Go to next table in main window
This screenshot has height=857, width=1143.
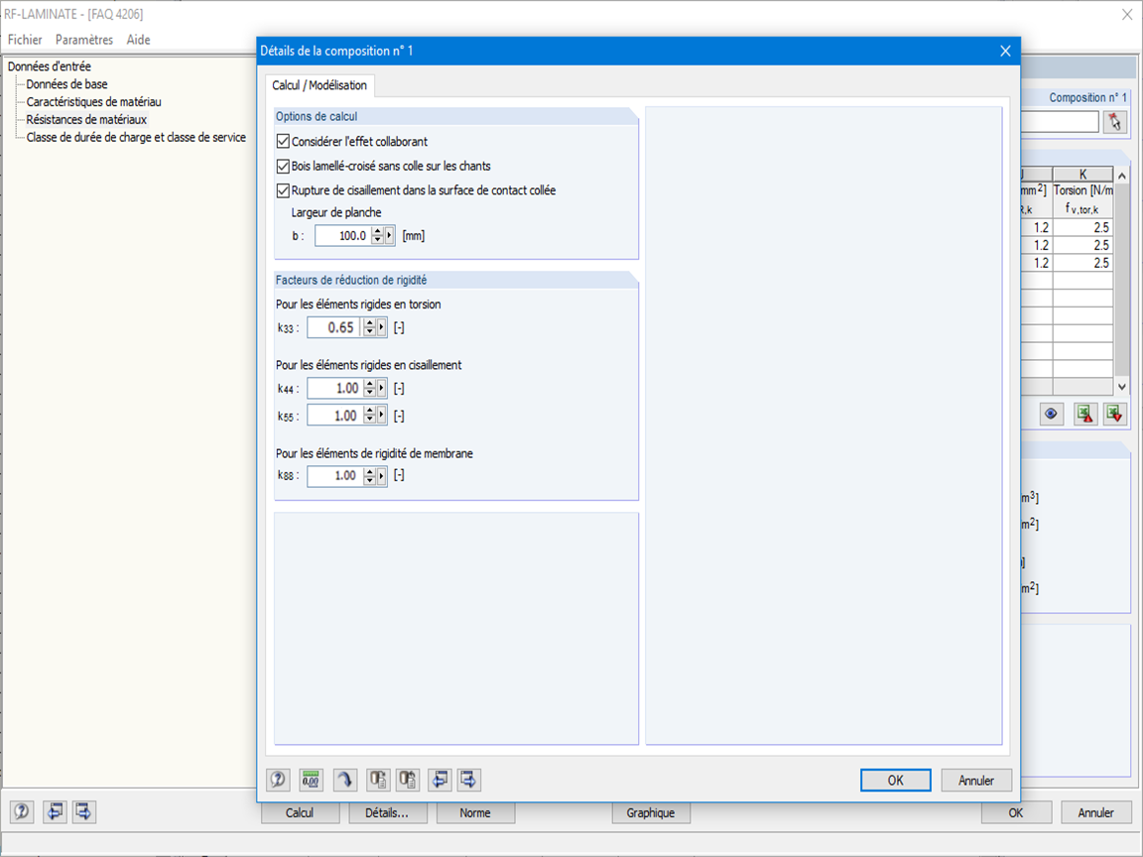tap(83, 811)
